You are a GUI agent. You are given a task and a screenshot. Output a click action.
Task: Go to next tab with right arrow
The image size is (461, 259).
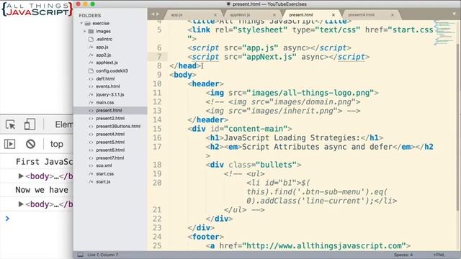pyautogui.click(x=158, y=14)
